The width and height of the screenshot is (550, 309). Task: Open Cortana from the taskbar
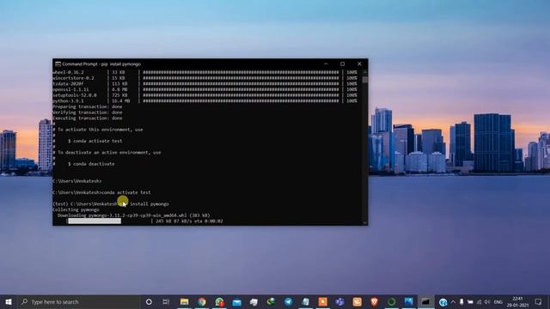(149, 301)
